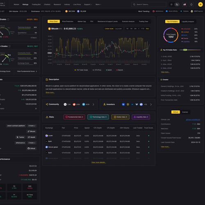Click the search magnifier icon
Viewport: 205px width, 205px height.
click(x=134, y=5)
